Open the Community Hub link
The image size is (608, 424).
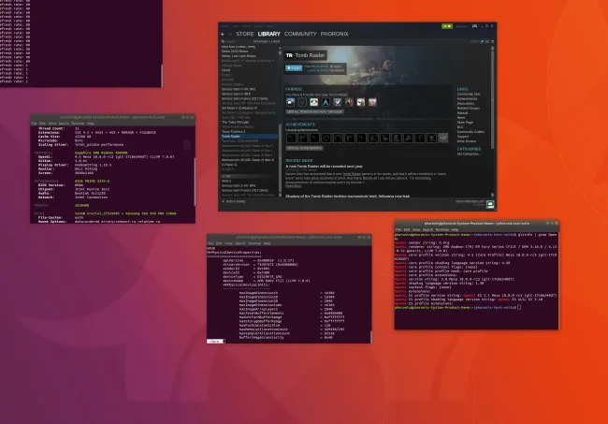(469, 95)
